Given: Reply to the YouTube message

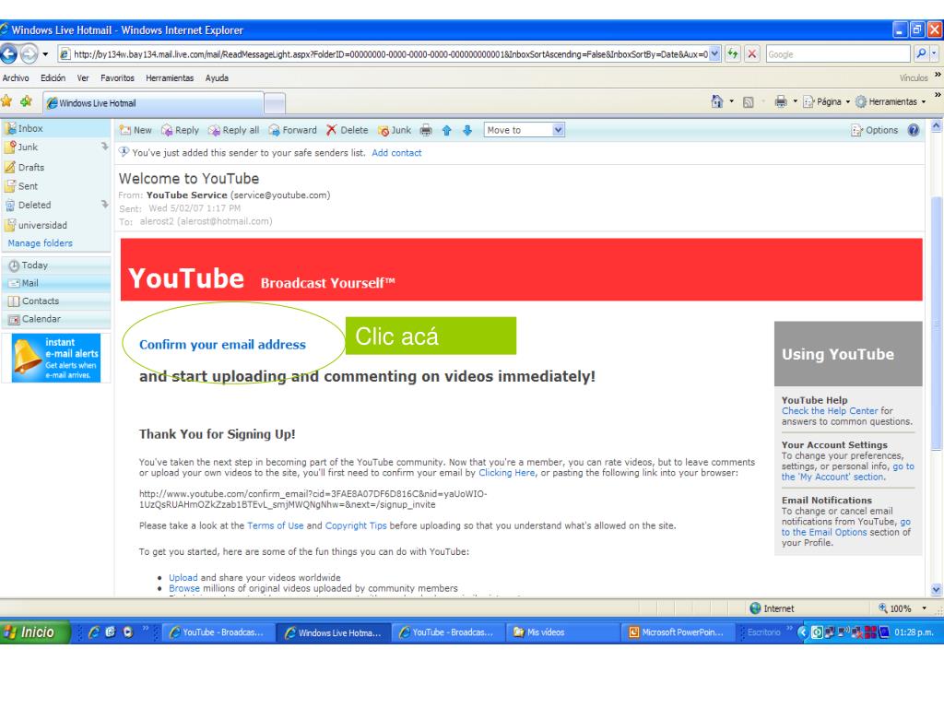Looking at the screenshot, I should pos(180,130).
